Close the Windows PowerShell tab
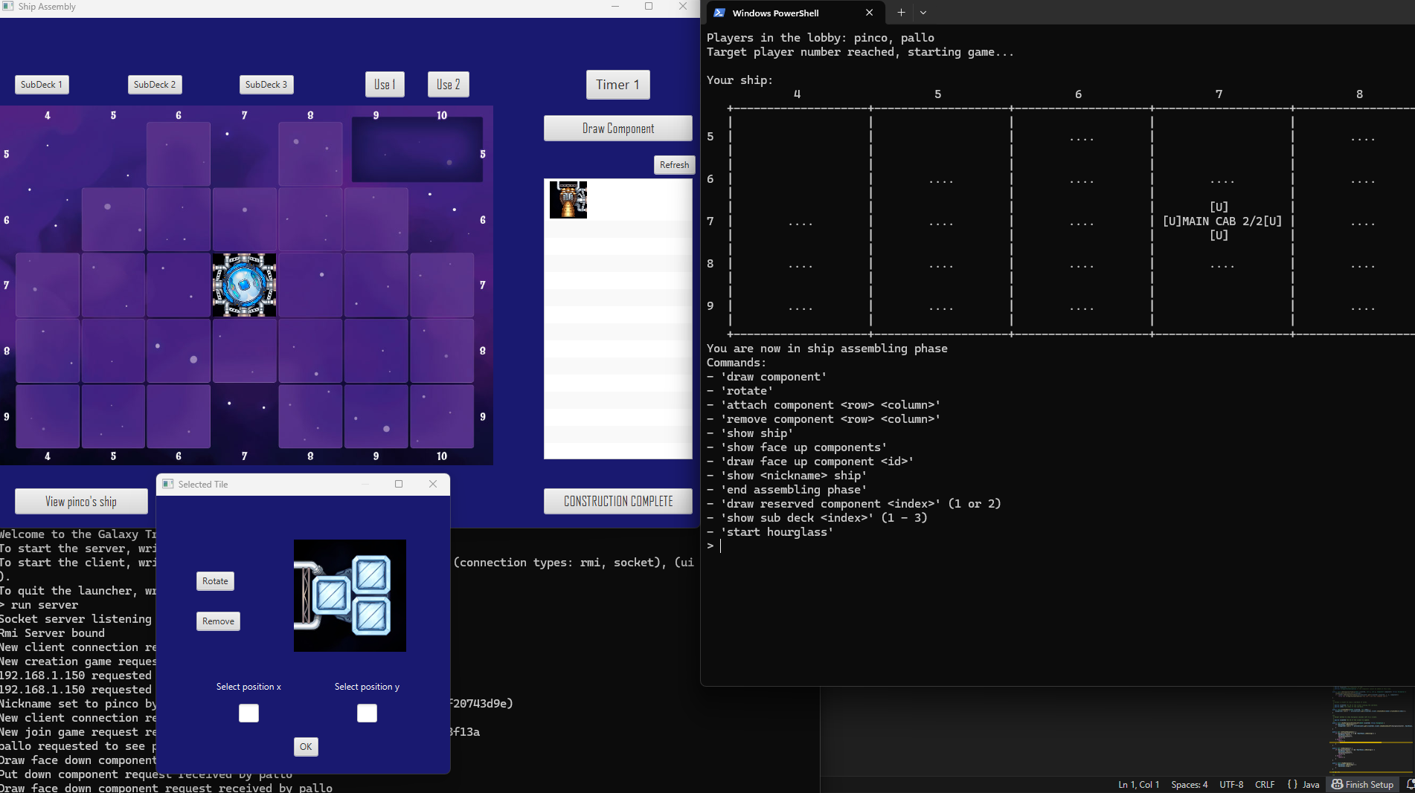This screenshot has height=793, width=1415. (x=869, y=13)
